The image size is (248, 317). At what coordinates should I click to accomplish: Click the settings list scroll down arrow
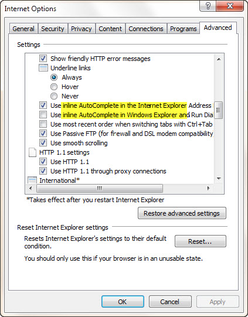(x=219, y=179)
